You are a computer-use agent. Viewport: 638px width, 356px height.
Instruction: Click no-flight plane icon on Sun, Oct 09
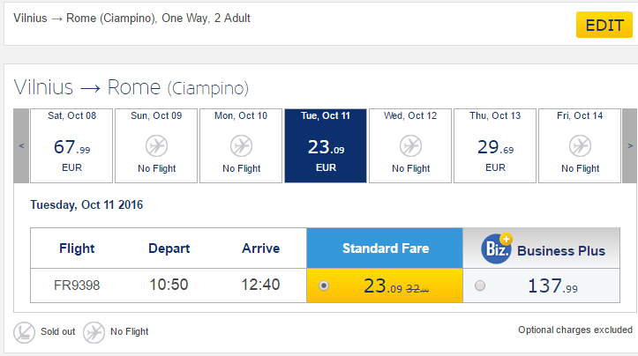coord(156,145)
